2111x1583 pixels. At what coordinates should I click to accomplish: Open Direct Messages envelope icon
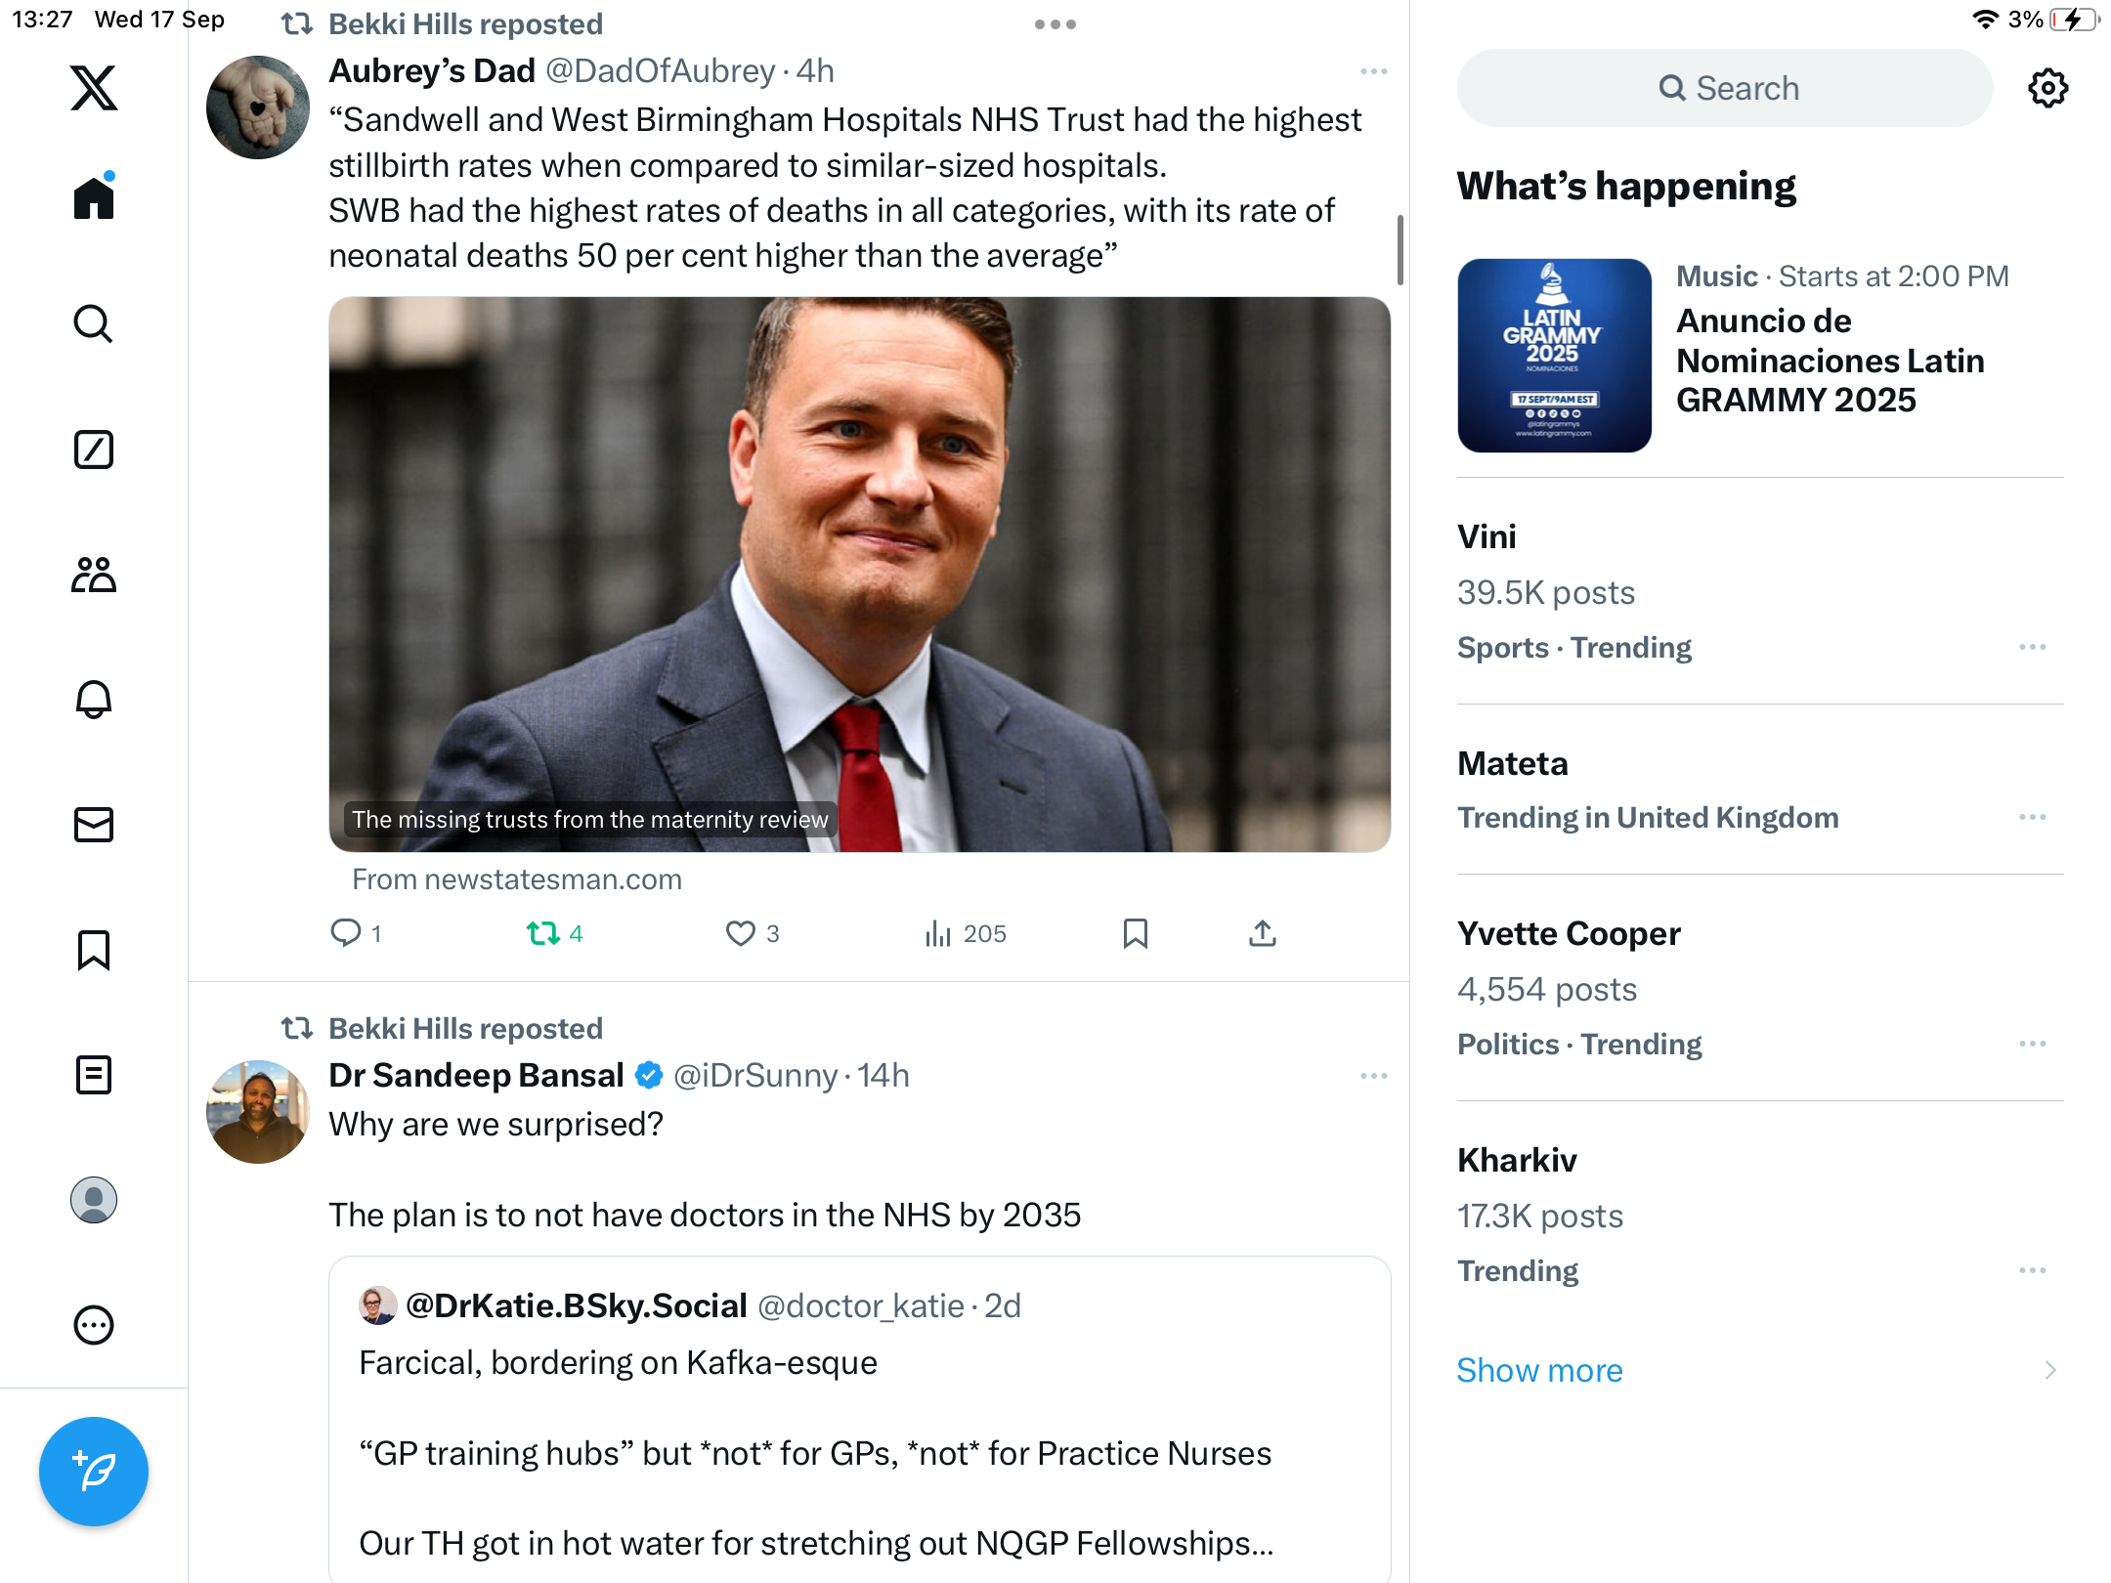[x=94, y=825]
